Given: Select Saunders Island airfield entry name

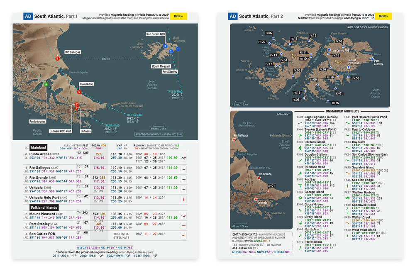Looking at the screenshot, I should 363,167.
